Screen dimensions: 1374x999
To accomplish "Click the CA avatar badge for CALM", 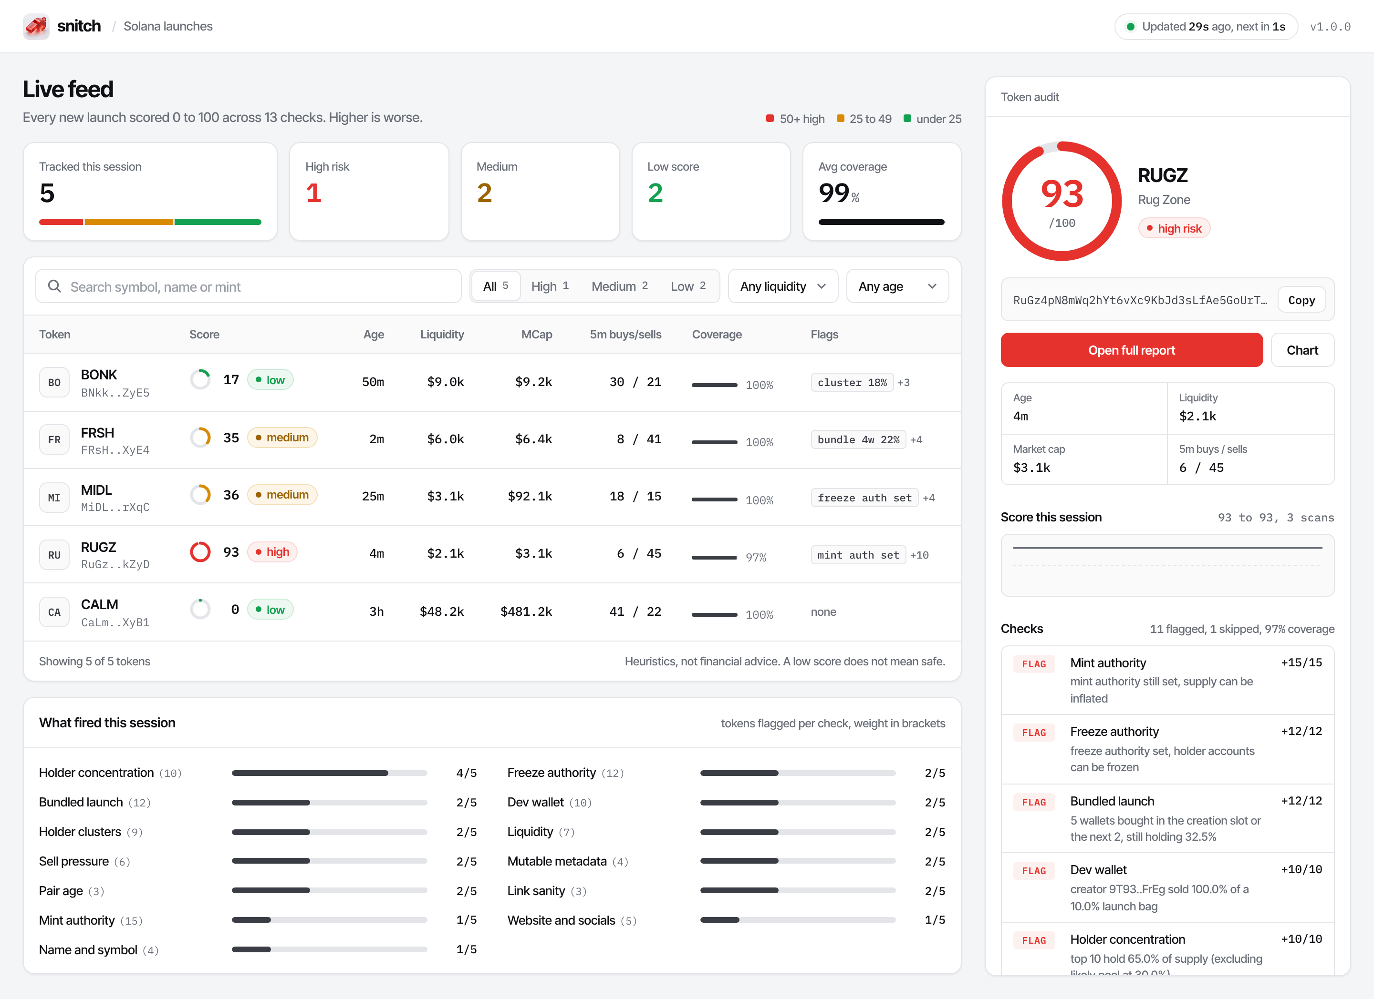I will 54,612.
